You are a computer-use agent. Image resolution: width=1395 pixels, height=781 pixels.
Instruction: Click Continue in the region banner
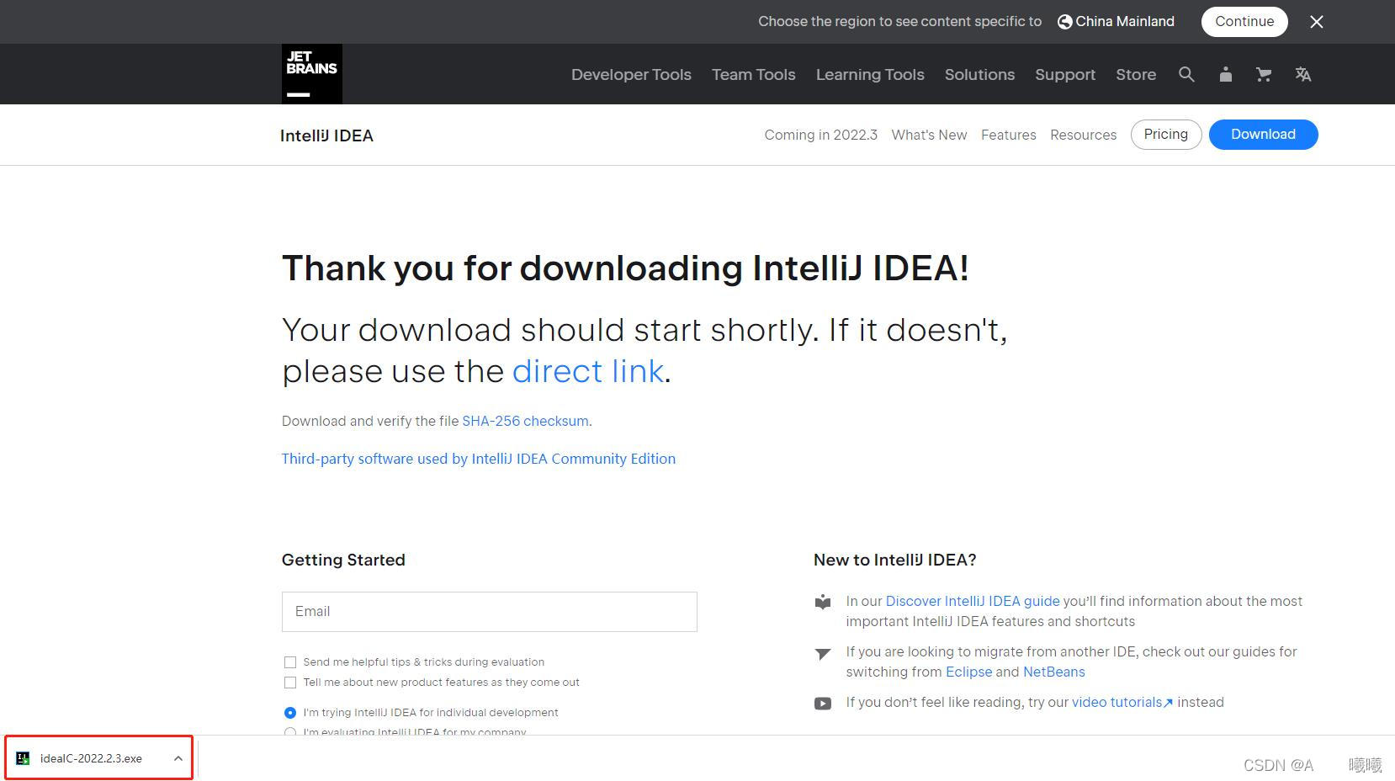(1244, 22)
